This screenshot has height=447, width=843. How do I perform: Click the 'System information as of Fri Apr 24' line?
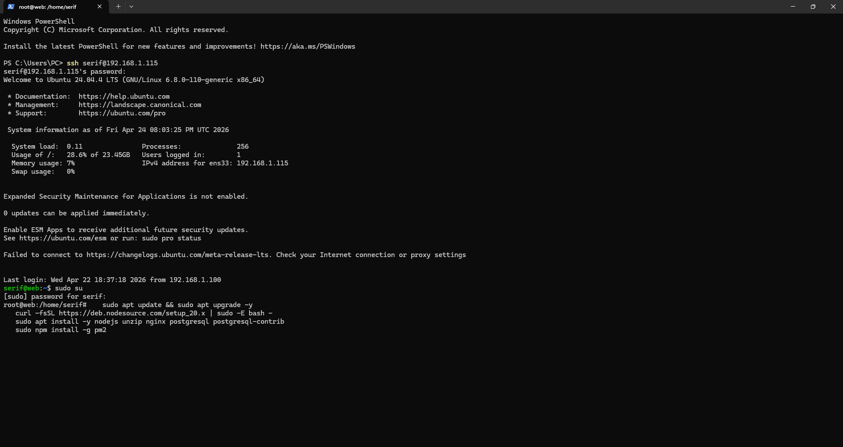(118, 130)
